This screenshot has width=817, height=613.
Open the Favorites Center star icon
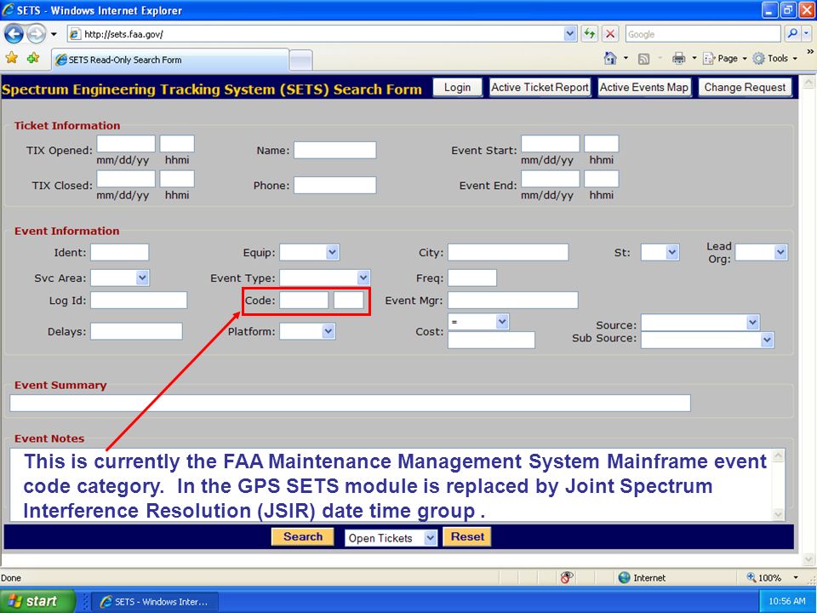(11, 59)
